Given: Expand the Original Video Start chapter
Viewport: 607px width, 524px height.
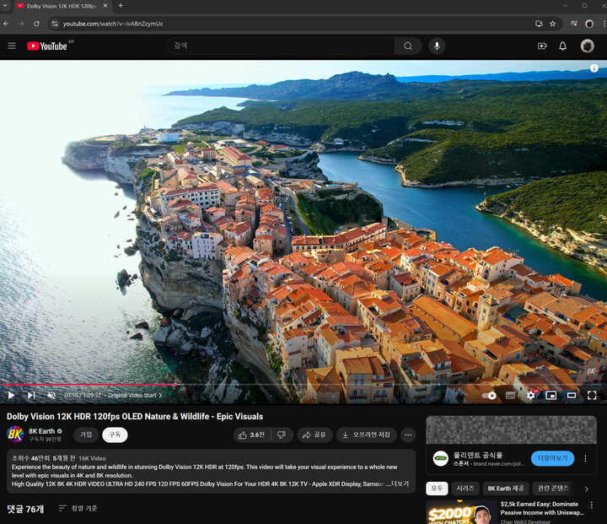Looking at the screenshot, I should 135,396.
